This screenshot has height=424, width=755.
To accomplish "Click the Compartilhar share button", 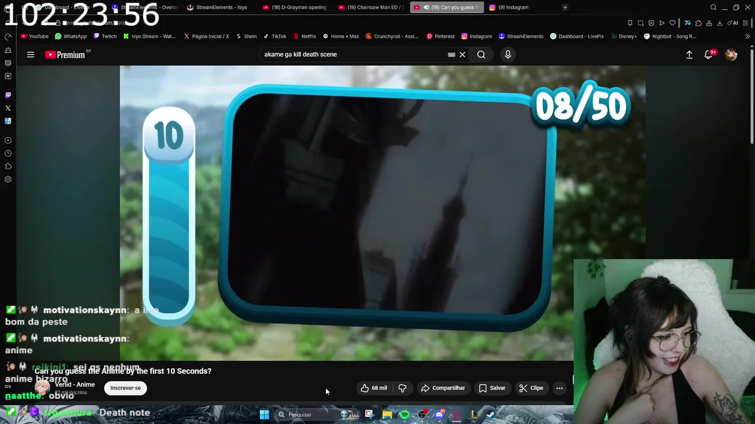I will [443, 388].
